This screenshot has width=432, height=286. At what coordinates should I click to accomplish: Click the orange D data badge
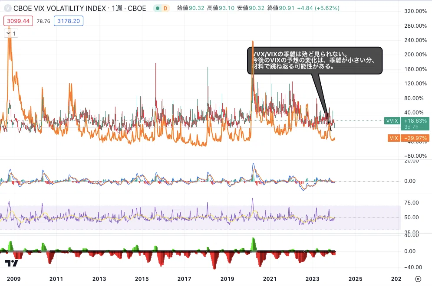165,8
